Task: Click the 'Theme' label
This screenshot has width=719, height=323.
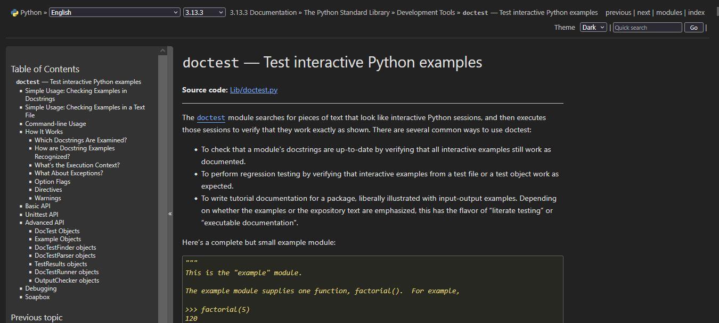Action: pyautogui.click(x=565, y=27)
